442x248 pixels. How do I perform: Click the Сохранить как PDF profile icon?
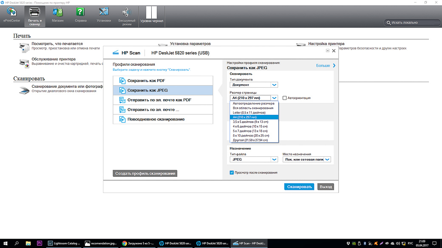pos(122,81)
